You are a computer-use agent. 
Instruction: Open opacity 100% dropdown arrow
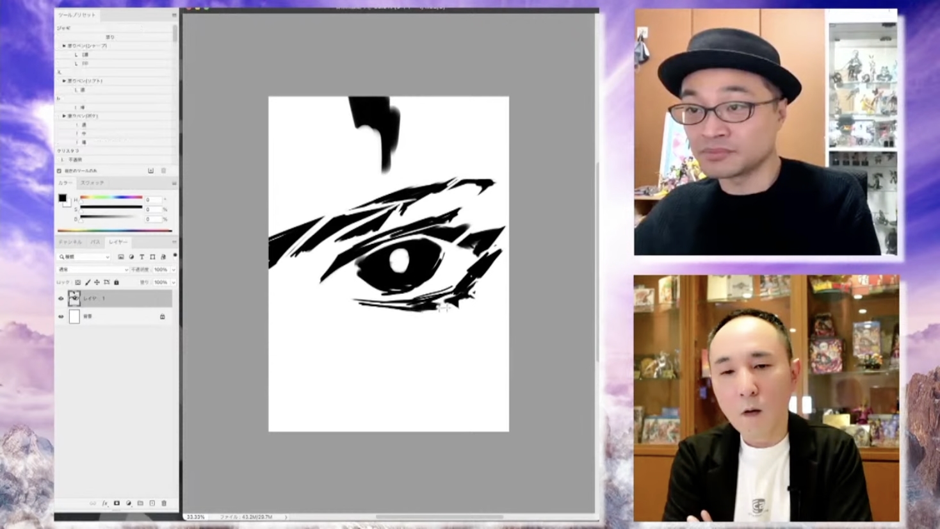[x=174, y=270]
